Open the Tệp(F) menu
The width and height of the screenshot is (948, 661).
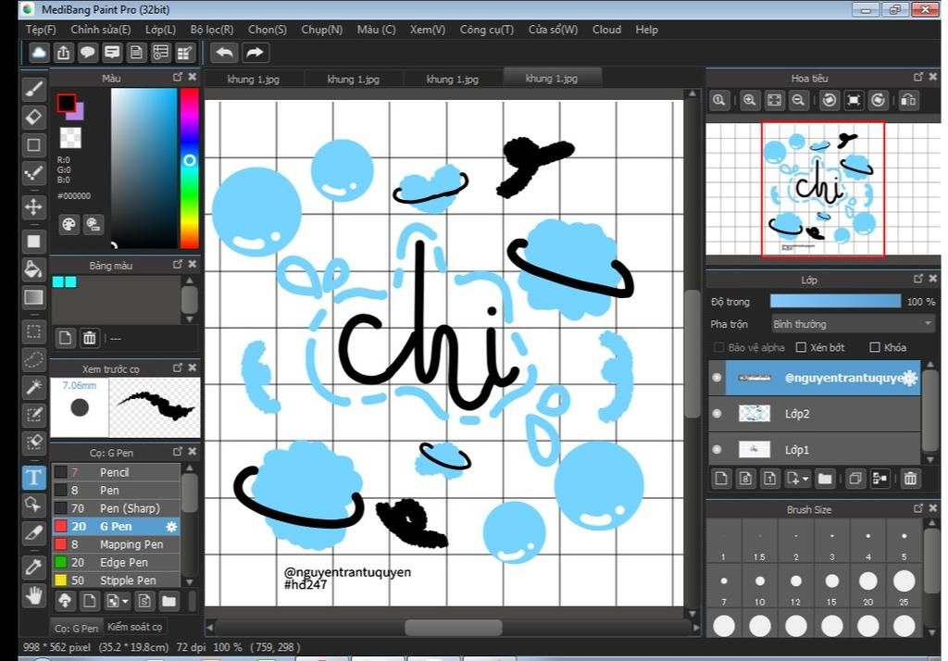[x=41, y=30]
